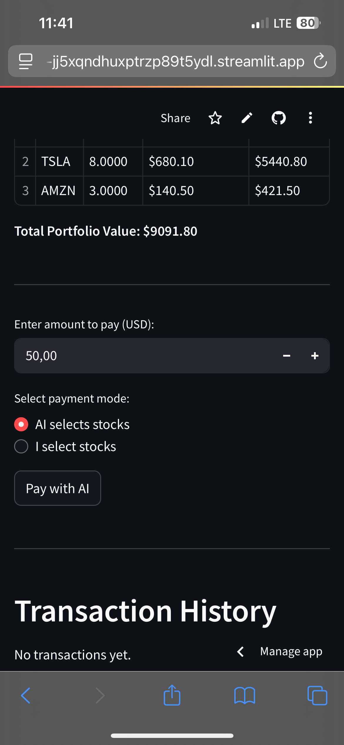Tap the Safari share icon
344x745 pixels.
tap(172, 696)
